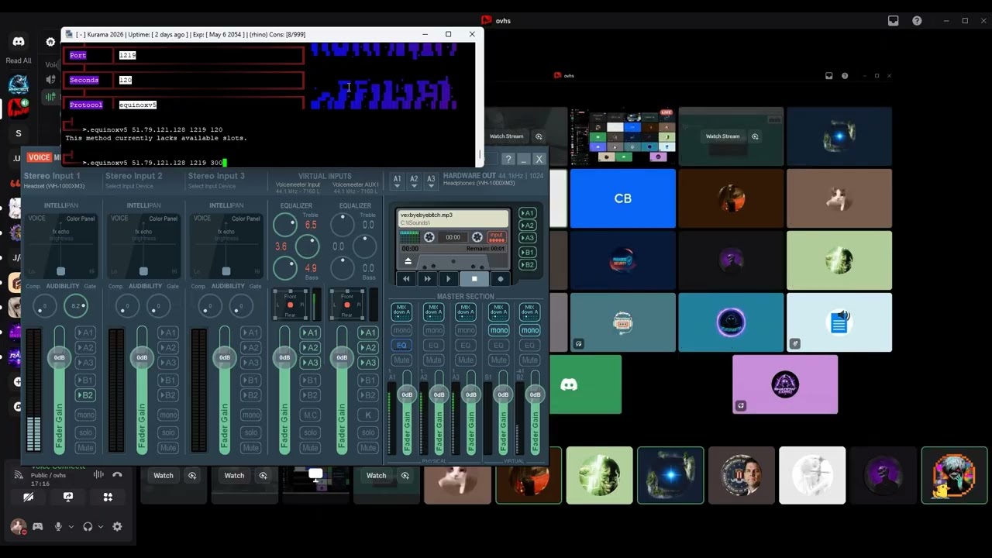Open Voicemeeter help question mark button
Viewport: 992px width, 558px height.
click(508, 159)
